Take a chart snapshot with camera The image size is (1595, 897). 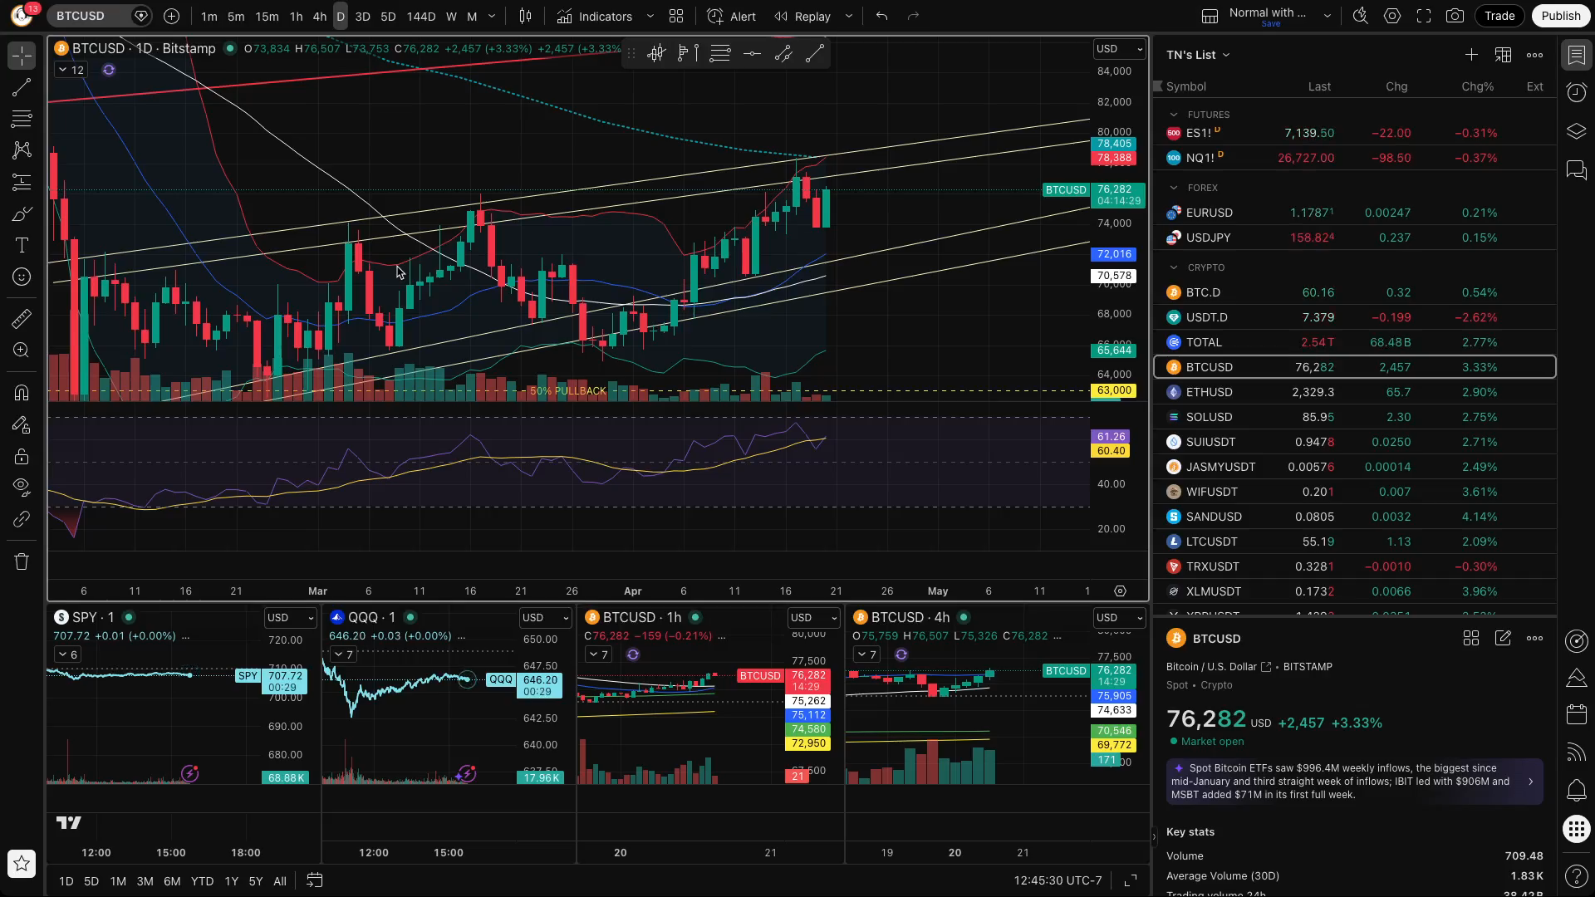point(1455,16)
